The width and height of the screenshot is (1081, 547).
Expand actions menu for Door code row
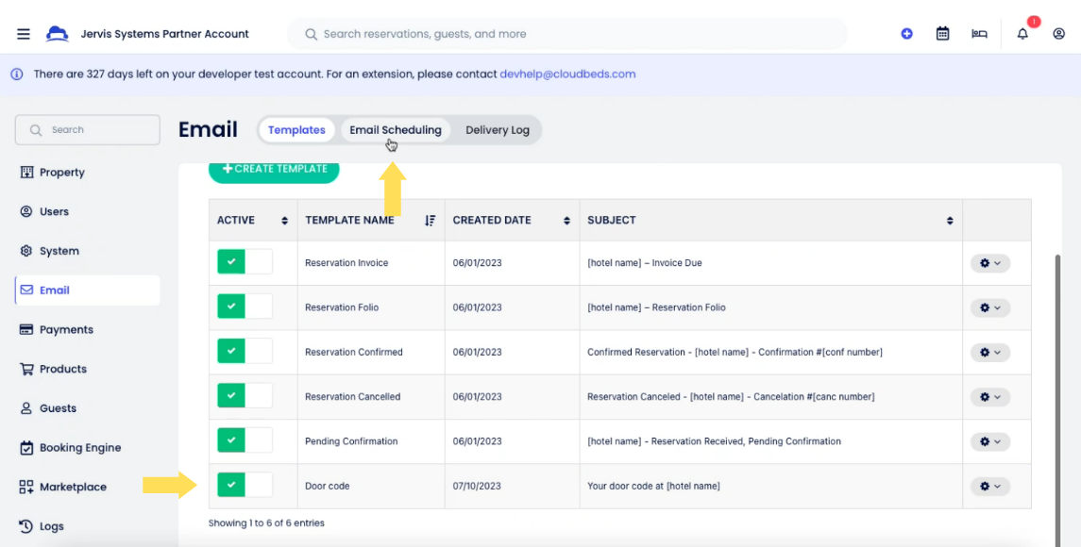989,486
